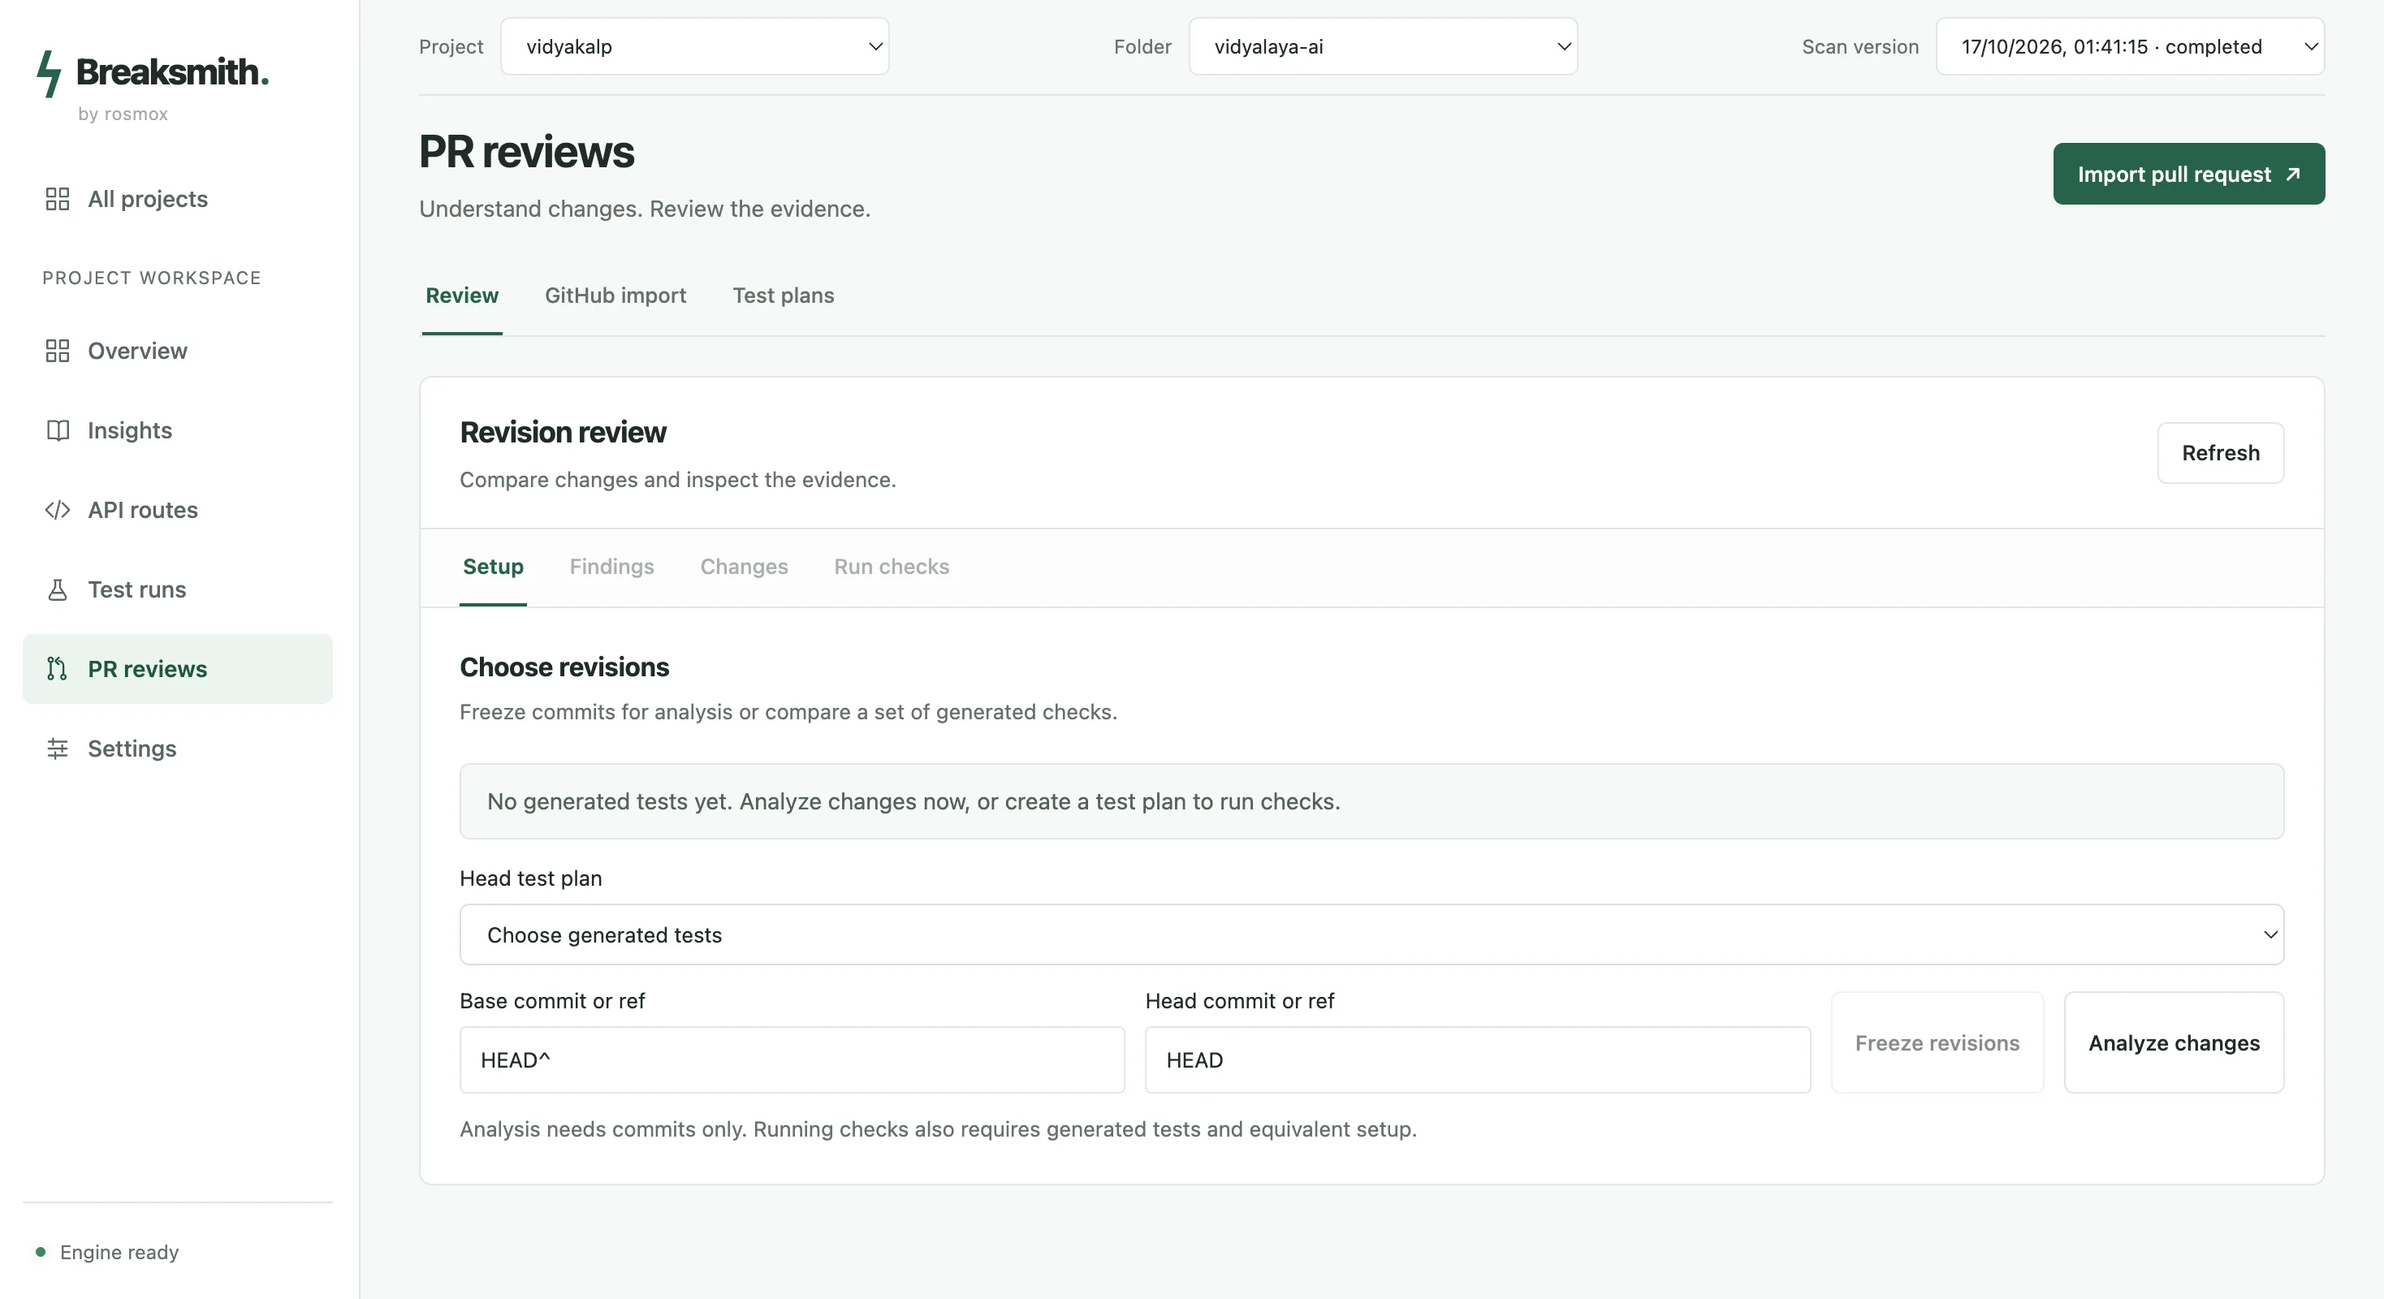2384x1299 pixels.
Task: Click the Test runs flask icon
Action: [58, 589]
